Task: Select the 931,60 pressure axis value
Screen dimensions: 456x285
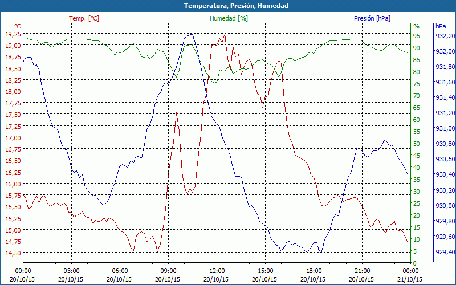Action: tap(445, 82)
